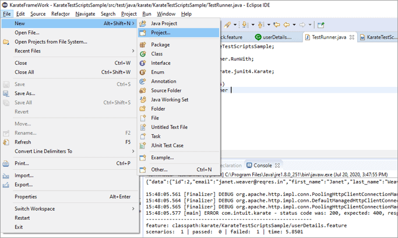Click the Print icon in File menu
The height and width of the screenshot is (238, 398).
pos(6,163)
